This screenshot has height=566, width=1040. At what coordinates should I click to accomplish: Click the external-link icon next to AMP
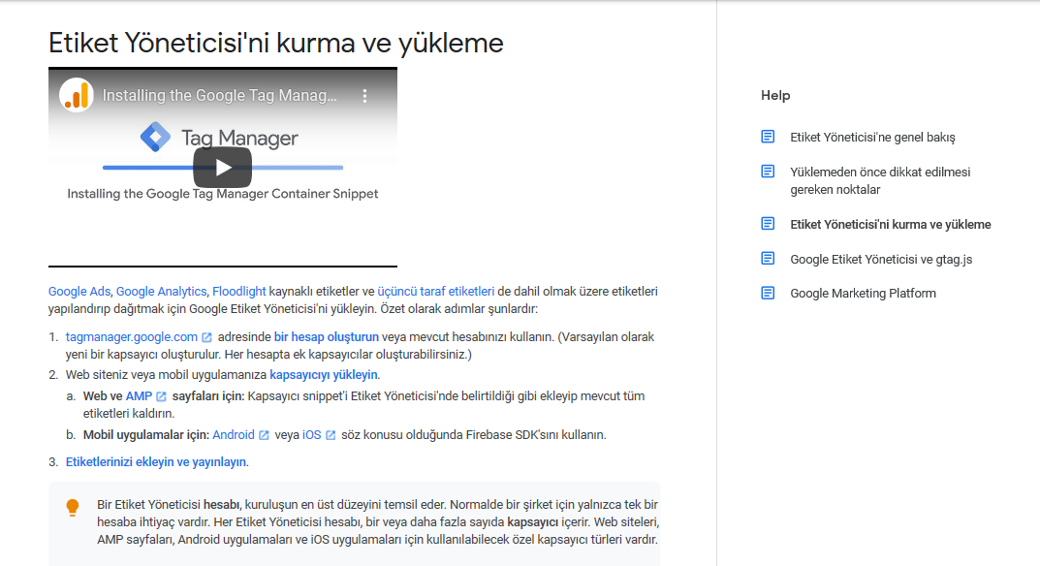point(161,396)
